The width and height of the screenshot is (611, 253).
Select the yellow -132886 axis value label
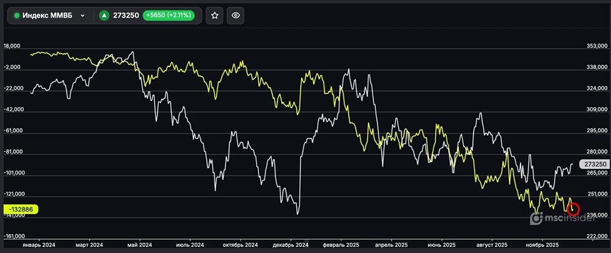21,210
